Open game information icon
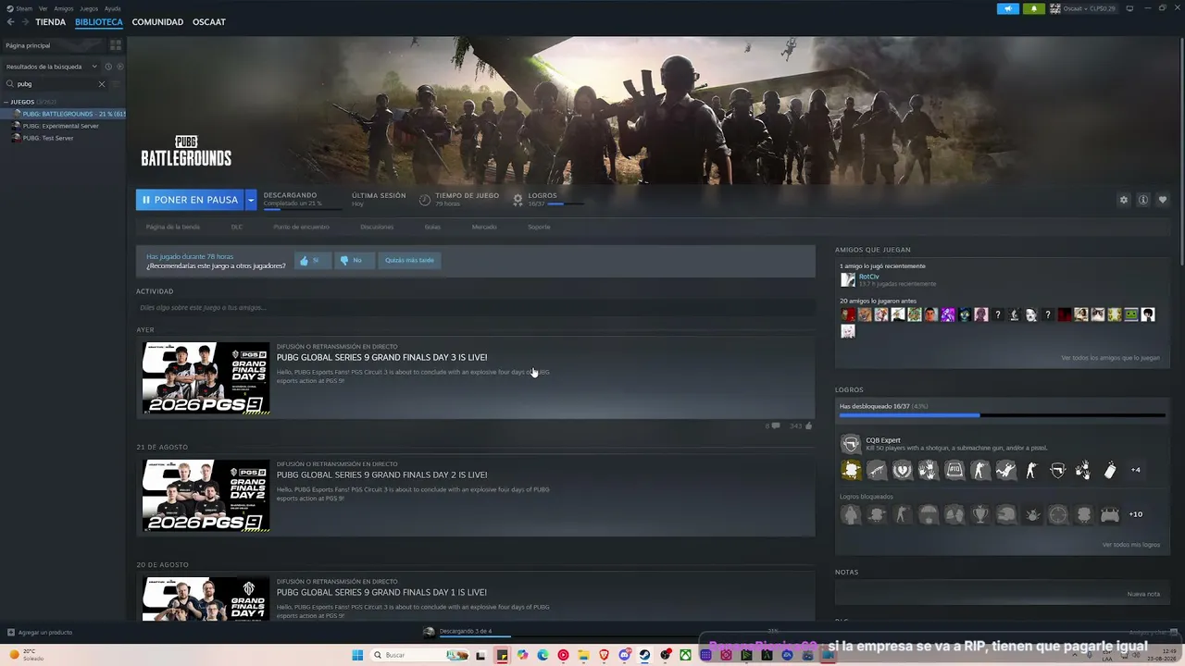 coord(1143,200)
